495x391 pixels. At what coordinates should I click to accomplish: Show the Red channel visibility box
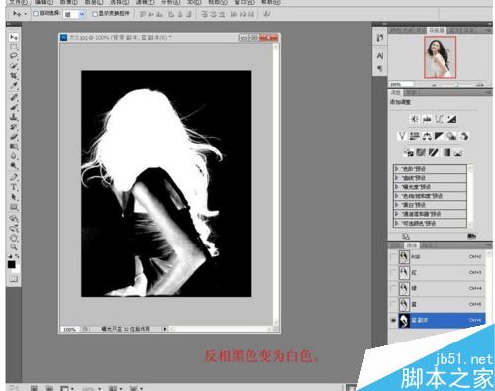[393, 272]
